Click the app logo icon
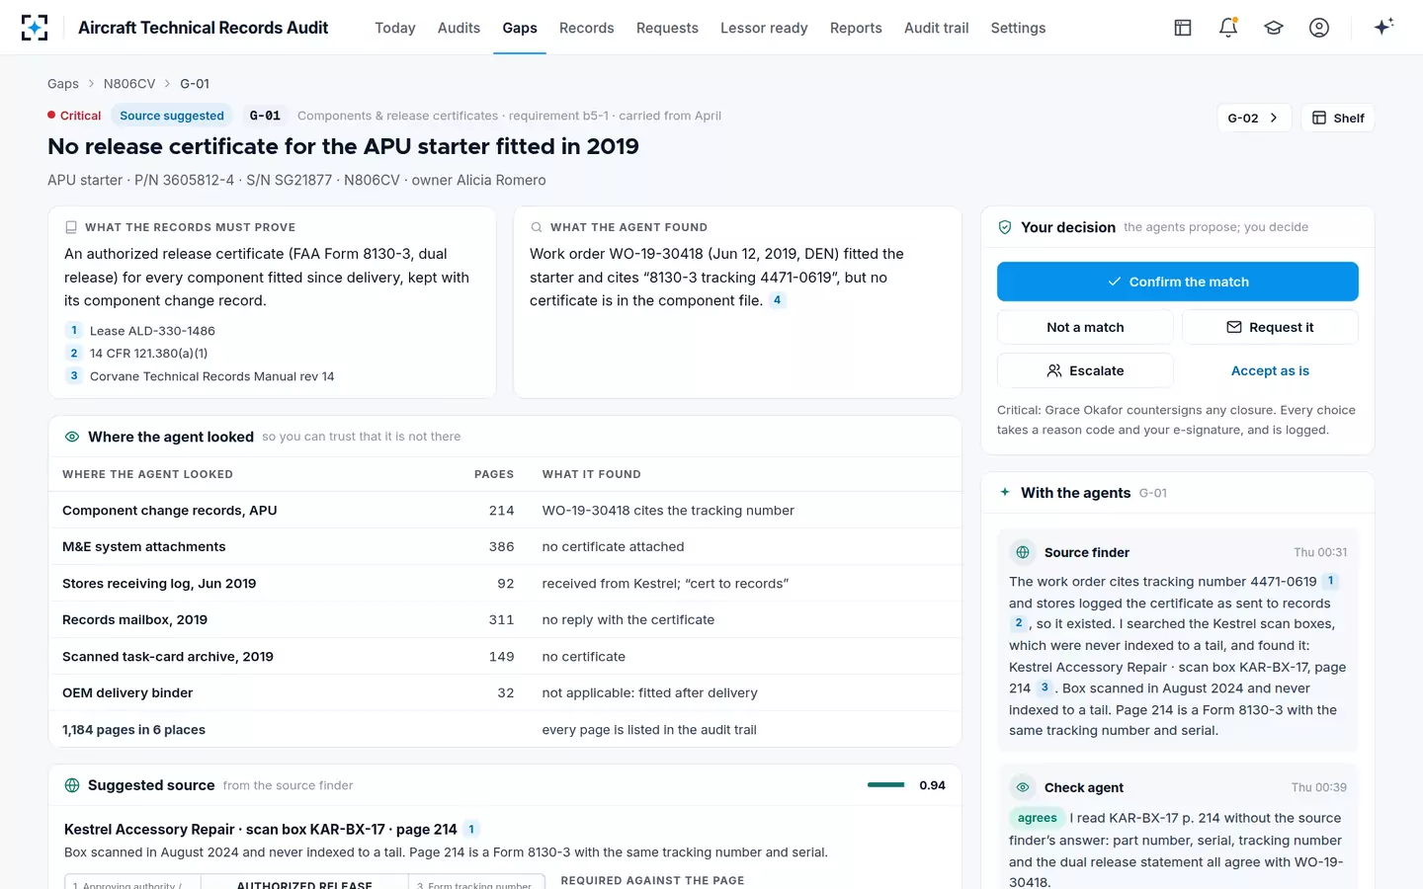1423x889 pixels. coord(35,28)
